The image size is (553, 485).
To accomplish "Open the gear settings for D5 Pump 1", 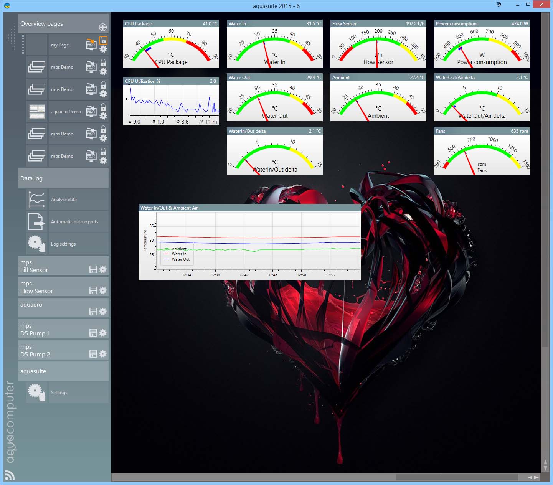I will click(x=103, y=333).
